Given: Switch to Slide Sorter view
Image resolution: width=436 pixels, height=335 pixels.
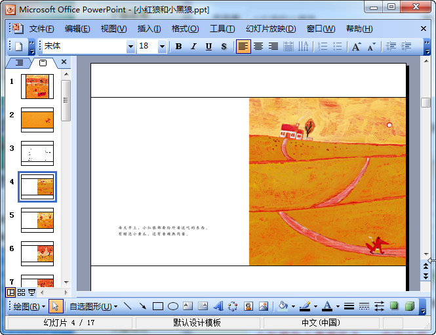Looking at the screenshot, I should (21, 292).
